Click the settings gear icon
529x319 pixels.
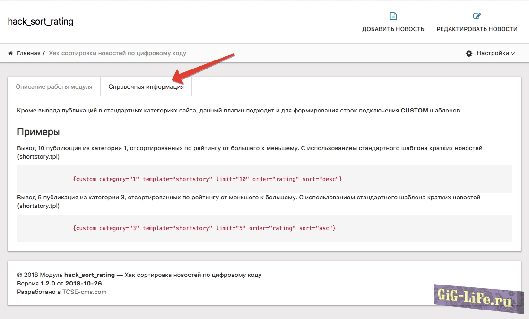[x=469, y=54]
